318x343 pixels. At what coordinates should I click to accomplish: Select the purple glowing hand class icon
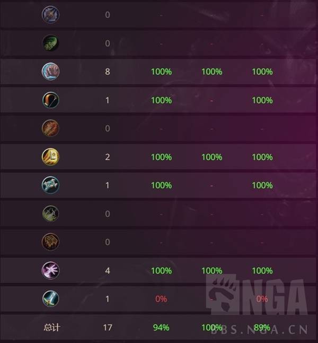coord(50,270)
